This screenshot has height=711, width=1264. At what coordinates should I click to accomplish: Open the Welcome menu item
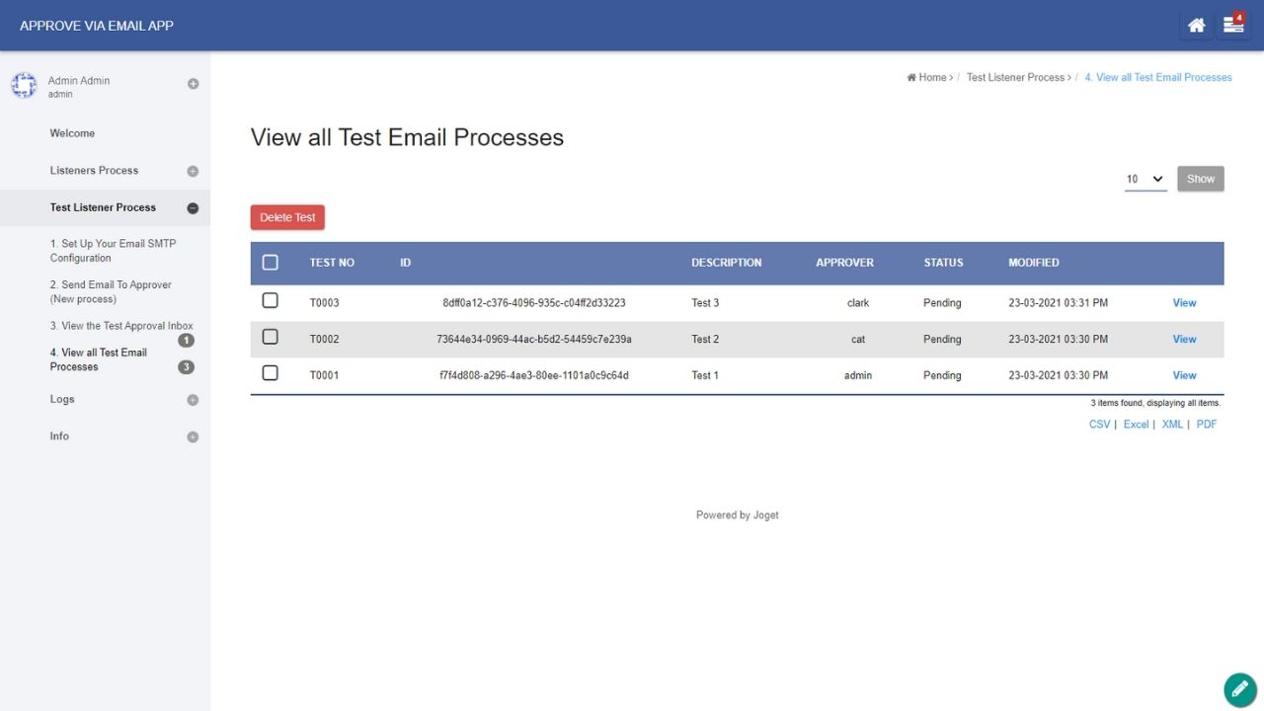click(72, 133)
